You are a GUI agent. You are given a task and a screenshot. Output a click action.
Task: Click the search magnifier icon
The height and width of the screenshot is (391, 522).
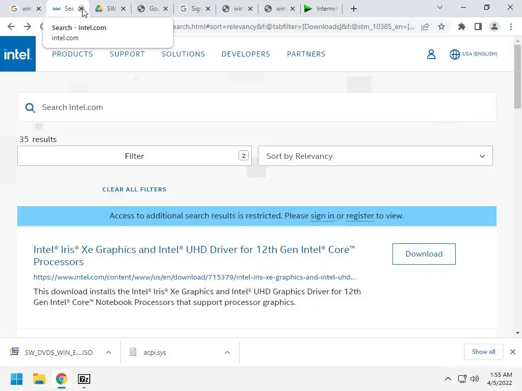pyautogui.click(x=30, y=107)
